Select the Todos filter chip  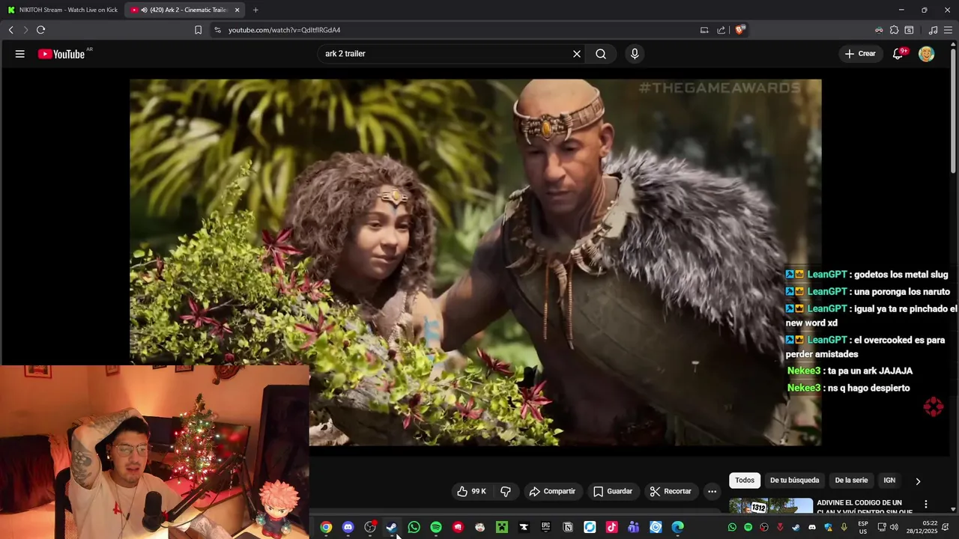(x=745, y=481)
